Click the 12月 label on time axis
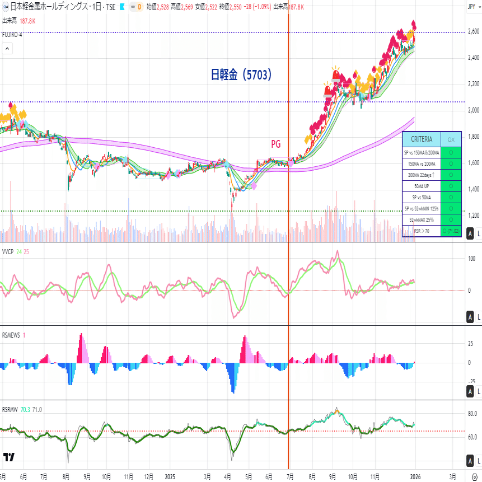 [149, 477]
